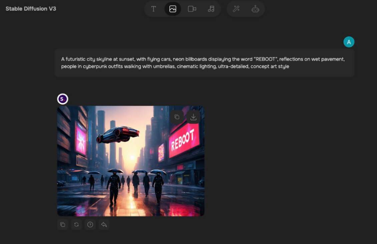Click the futuristic city prompt message bubble
This screenshot has height=244, width=377.
(204, 63)
